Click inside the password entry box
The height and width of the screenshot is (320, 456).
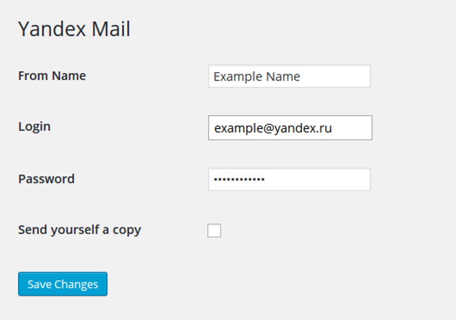pos(289,179)
